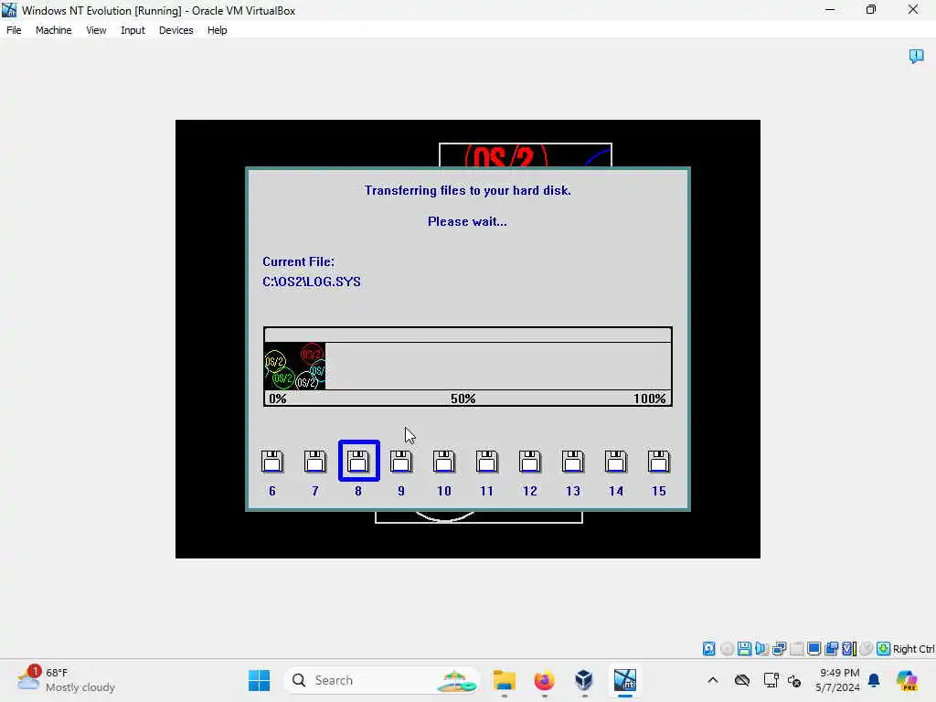Open the Windows Start menu

point(259,680)
